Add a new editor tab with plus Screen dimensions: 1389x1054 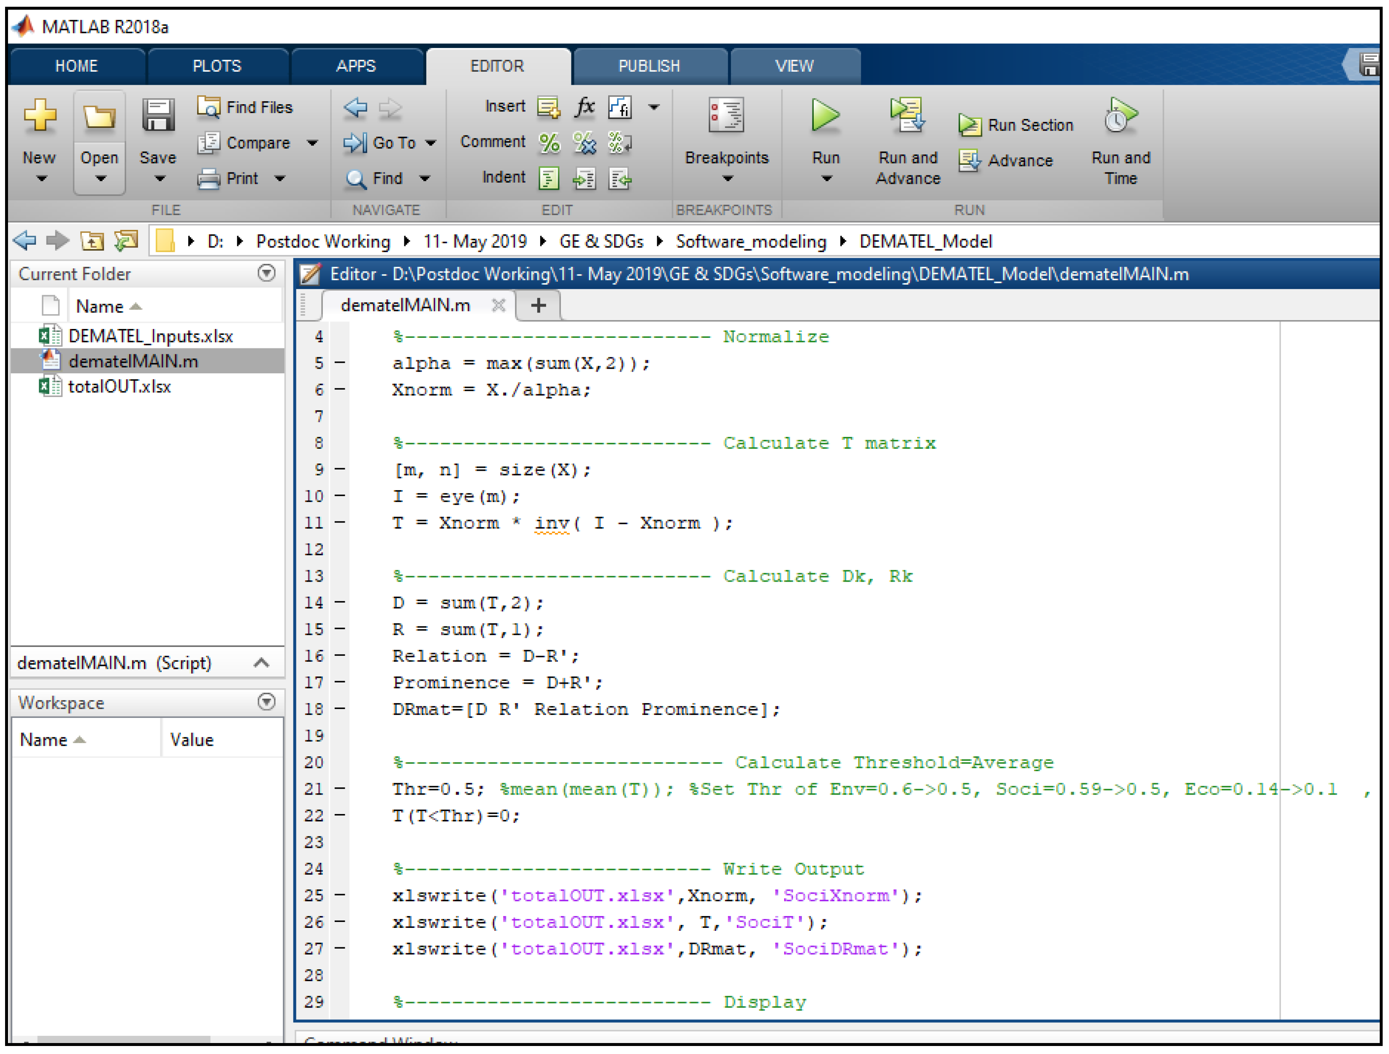tap(538, 305)
